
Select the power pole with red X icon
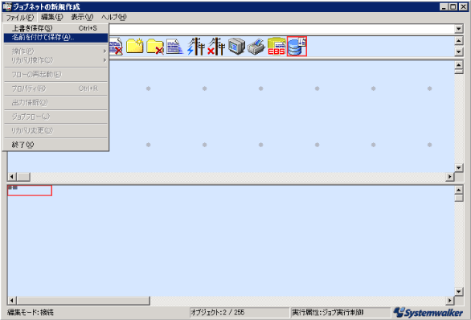point(216,47)
